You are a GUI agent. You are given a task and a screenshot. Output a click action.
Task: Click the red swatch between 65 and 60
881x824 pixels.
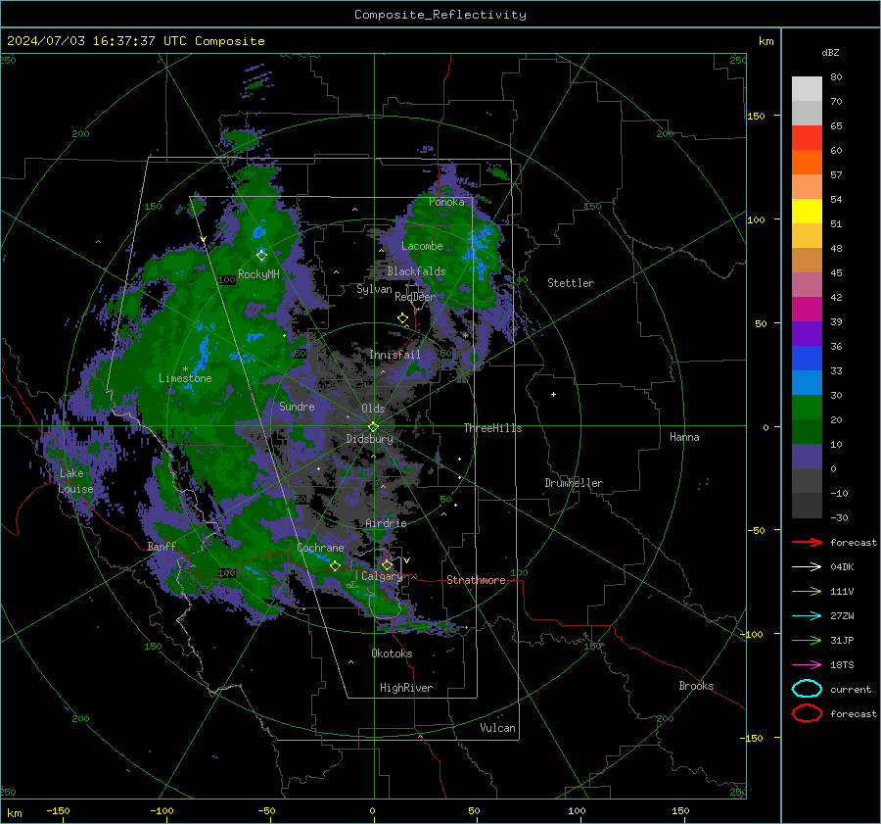pos(807,137)
